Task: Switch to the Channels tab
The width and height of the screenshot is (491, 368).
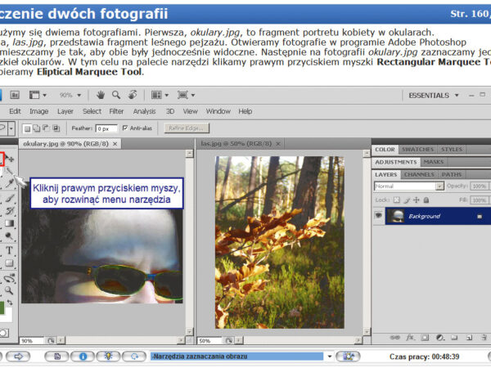Action: point(419,174)
